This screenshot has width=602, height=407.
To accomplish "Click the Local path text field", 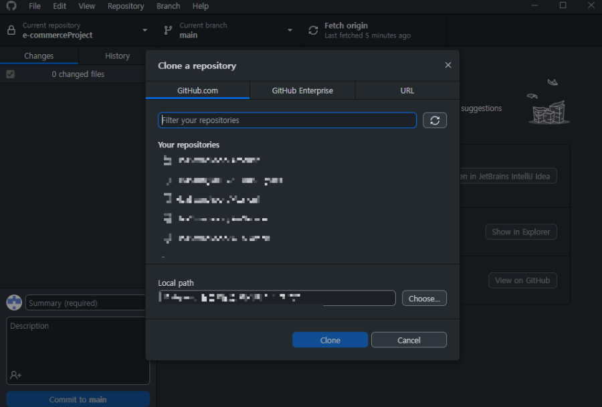I will pyautogui.click(x=277, y=299).
